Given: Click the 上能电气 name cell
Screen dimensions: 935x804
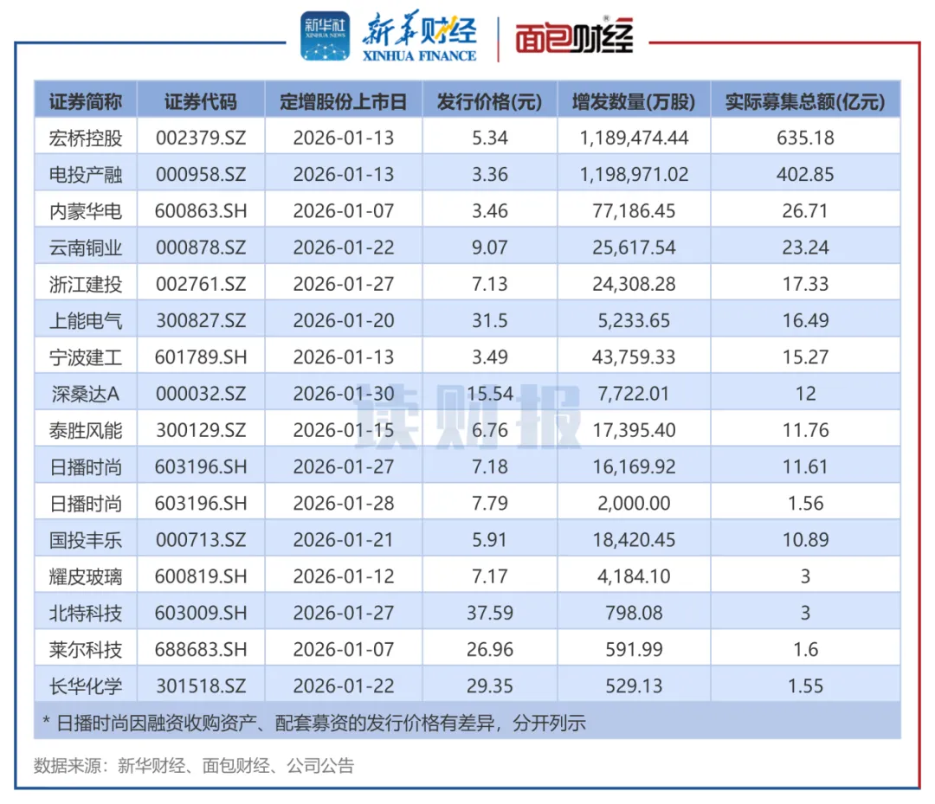Looking at the screenshot, I should (x=85, y=320).
